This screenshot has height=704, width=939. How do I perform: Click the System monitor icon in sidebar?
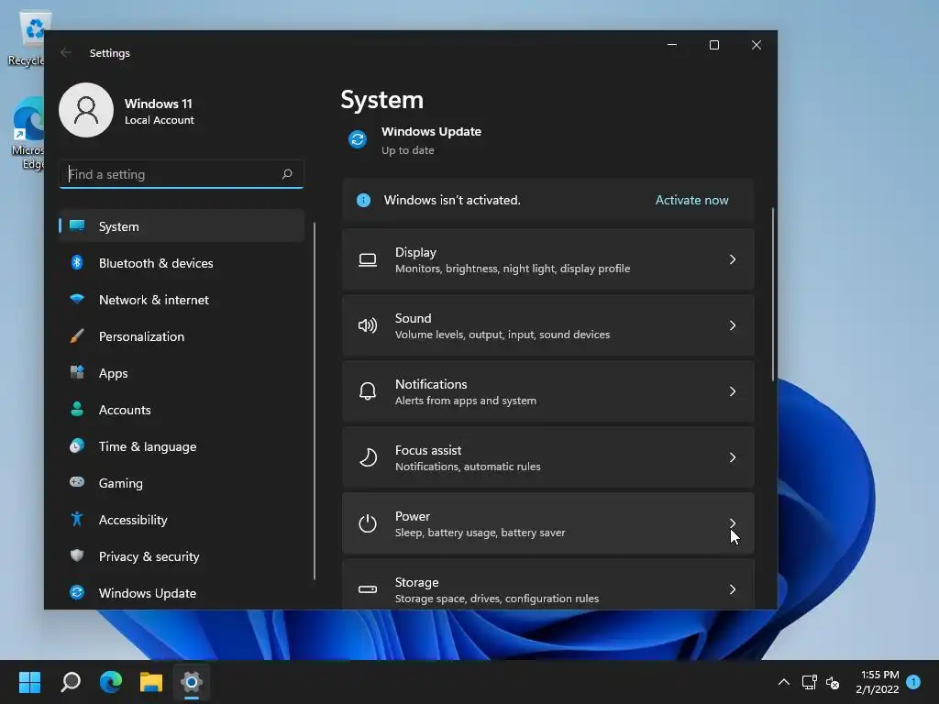[77, 225]
